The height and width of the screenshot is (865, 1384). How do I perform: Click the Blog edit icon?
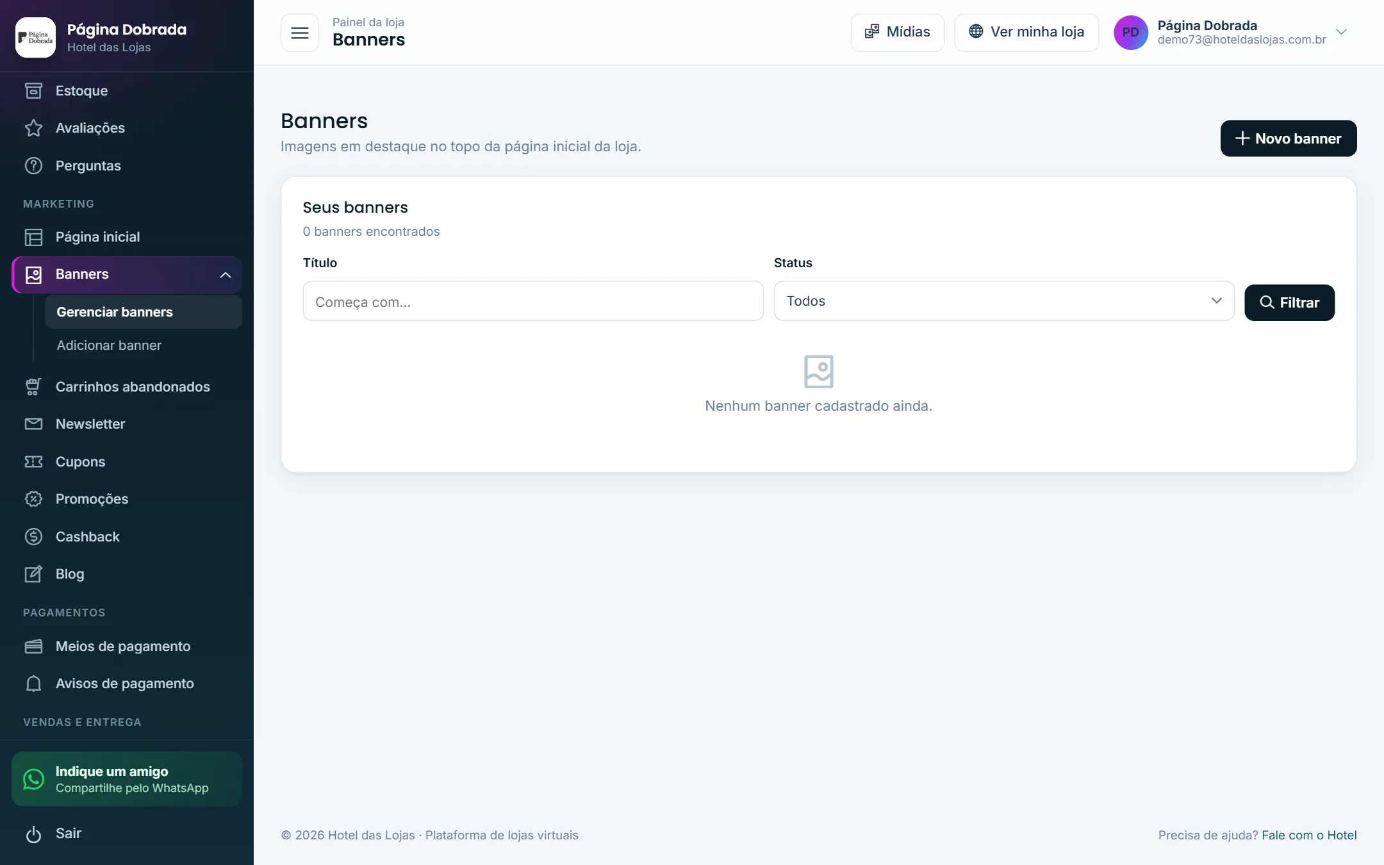pyautogui.click(x=33, y=574)
